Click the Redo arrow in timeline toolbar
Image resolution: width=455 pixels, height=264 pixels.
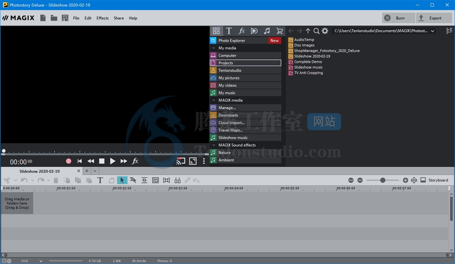[41, 180]
